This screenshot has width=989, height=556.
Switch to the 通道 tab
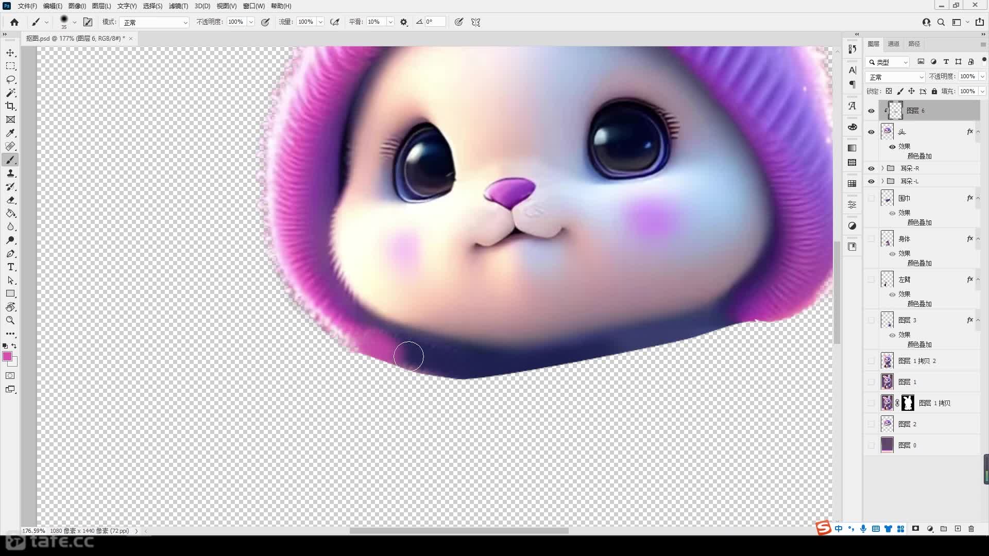point(894,44)
